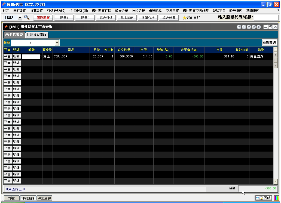This screenshot has width=281, height=203.
Task: Click the first 沖銷查詢 tab at bottom
Action: point(28,198)
